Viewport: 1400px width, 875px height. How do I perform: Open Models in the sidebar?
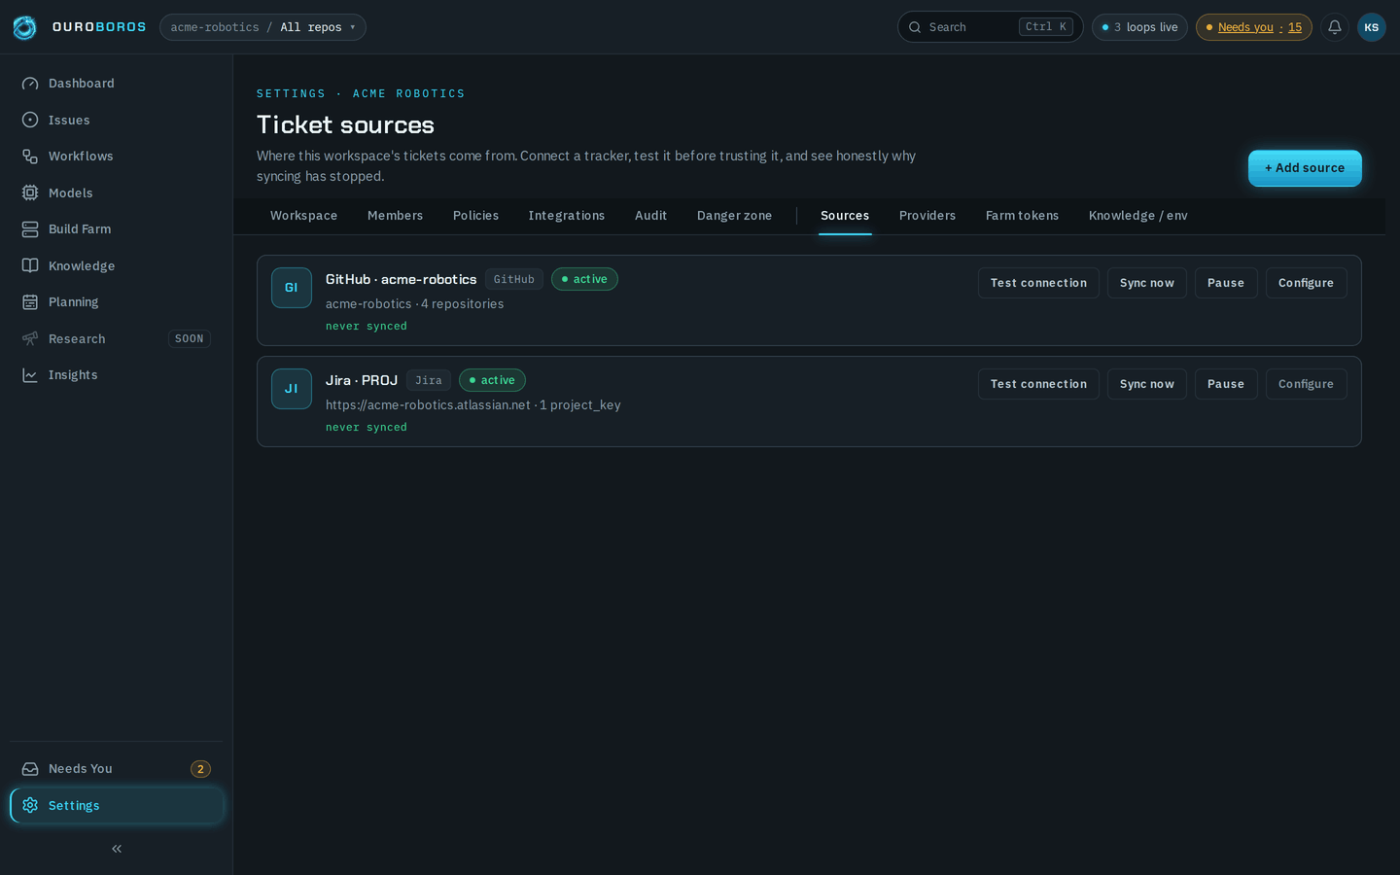[x=117, y=192]
